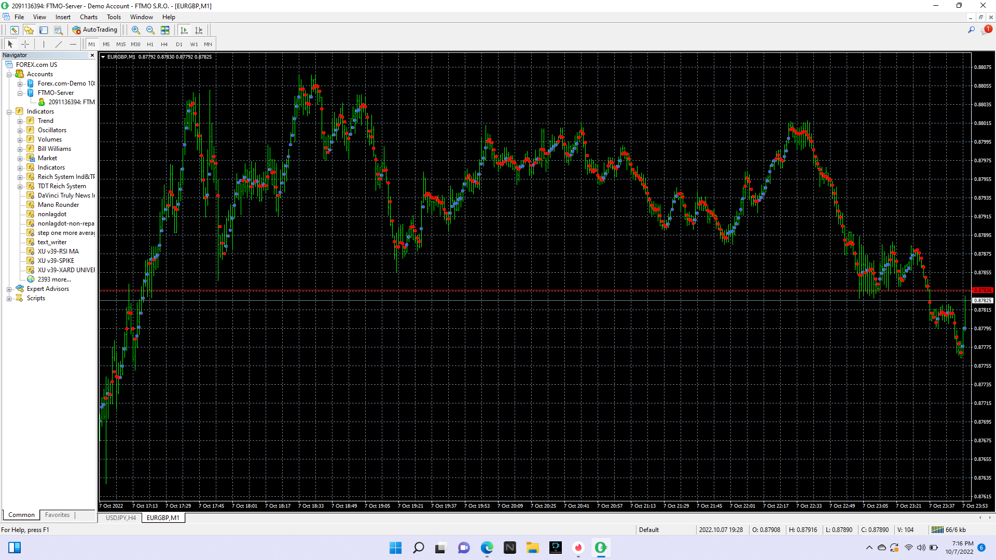Image resolution: width=996 pixels, height=560 pixels.
Task: Collapse the Accounts tree node
Action: (9, 75)
